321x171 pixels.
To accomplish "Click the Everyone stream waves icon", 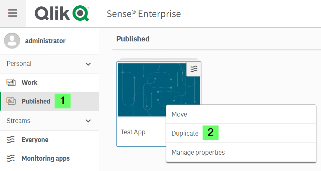I will [11, 140].
